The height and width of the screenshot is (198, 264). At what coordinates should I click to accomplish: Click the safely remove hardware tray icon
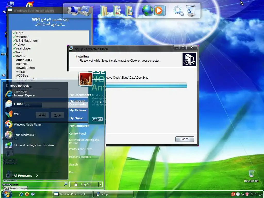[242, 194]
